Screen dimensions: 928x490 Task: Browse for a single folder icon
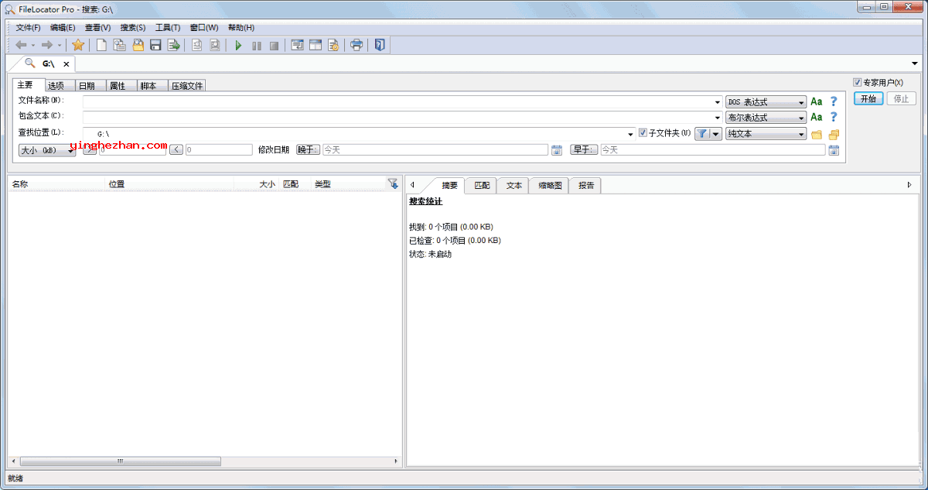[x=817, y=135]
